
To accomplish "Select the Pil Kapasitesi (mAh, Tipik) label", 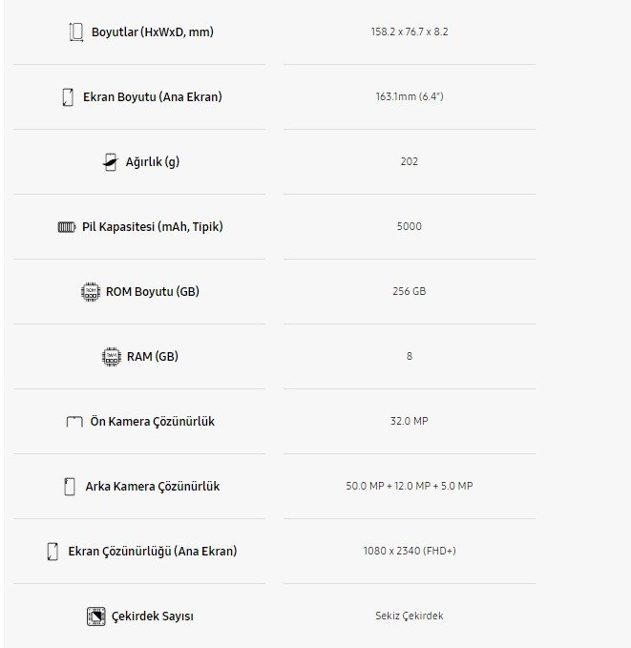I will tap(153, 227).
